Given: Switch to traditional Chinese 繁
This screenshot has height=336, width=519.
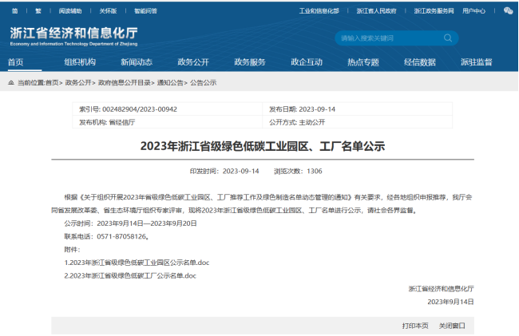Looking at the screenshot, I should 38,11.
